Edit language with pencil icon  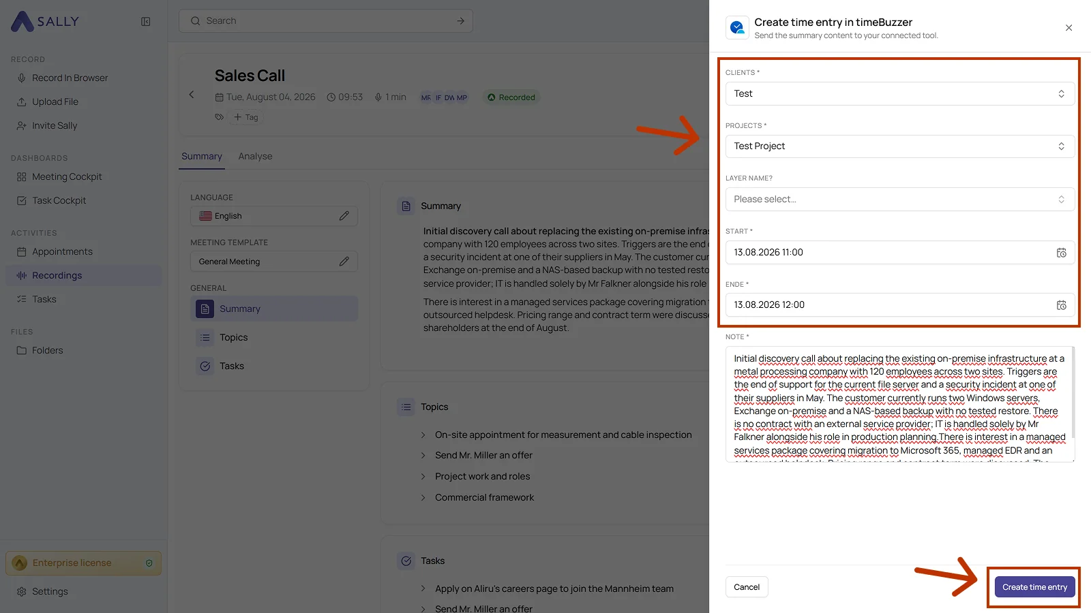[x=344, y=216]
